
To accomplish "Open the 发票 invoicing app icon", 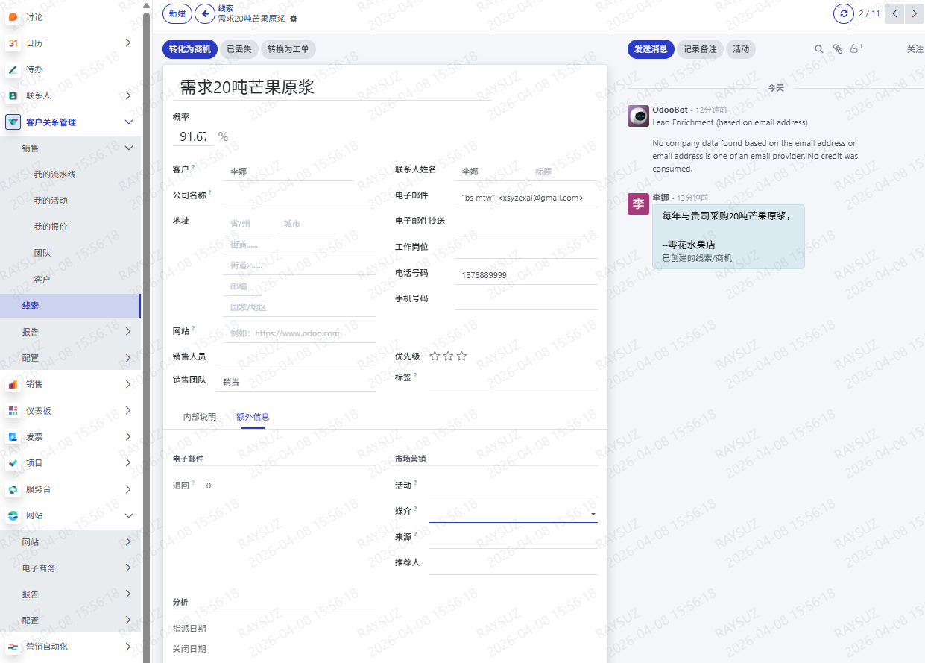I will click(x=13, y=436).
